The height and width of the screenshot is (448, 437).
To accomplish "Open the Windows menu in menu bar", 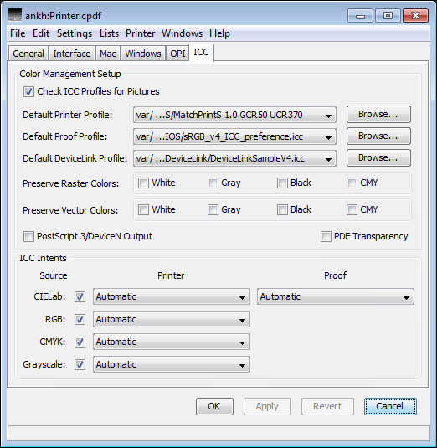I will click(x=182, y=33).
